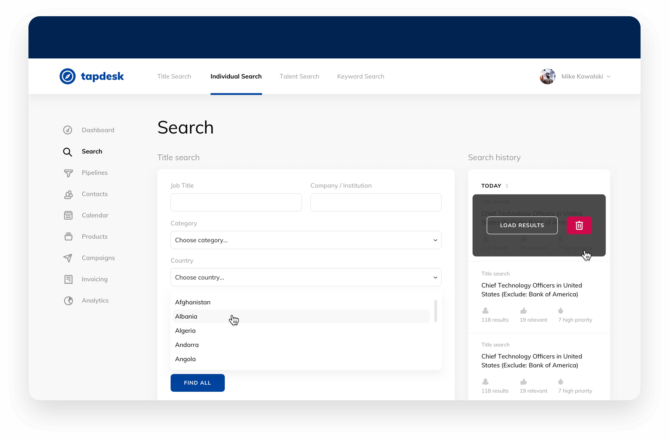This screenshot has width=669, height=440.
Task: Open Campaigns via the paper plane icon
Action: coord(68,258)
